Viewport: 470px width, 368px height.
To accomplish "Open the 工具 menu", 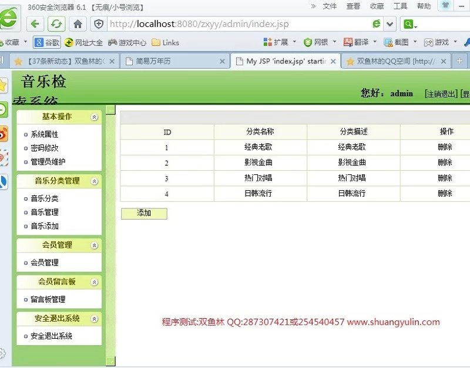I will click(x=401, y=6).
